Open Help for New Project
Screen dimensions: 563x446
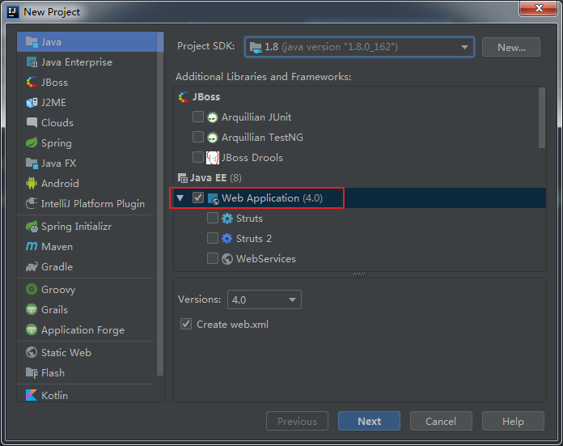(x=513, y=421)
